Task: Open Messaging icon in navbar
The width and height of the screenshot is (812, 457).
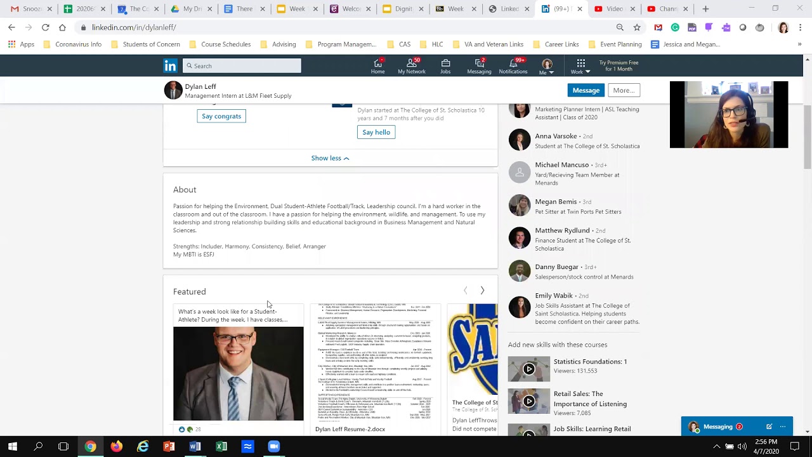Action: [x=479, y=67]
